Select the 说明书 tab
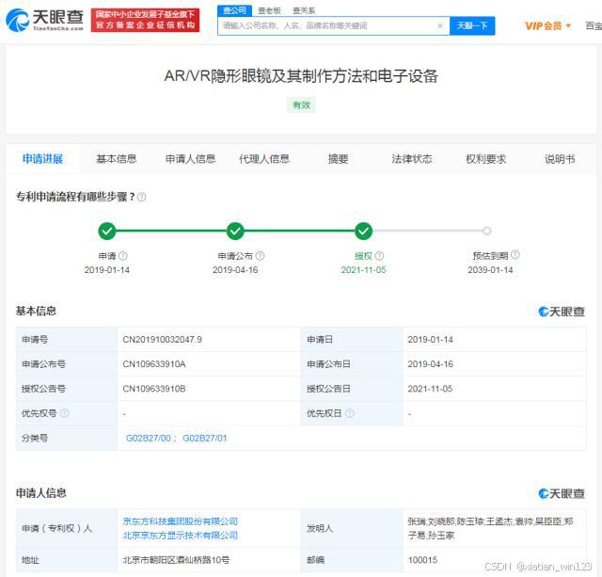The height and width of the screenshot is (577, 602). pos(560,159)
